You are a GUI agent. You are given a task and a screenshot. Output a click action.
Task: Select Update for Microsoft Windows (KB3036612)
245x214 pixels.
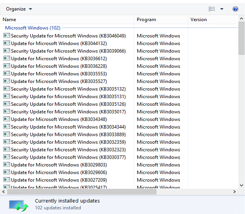tap(59, 59)
